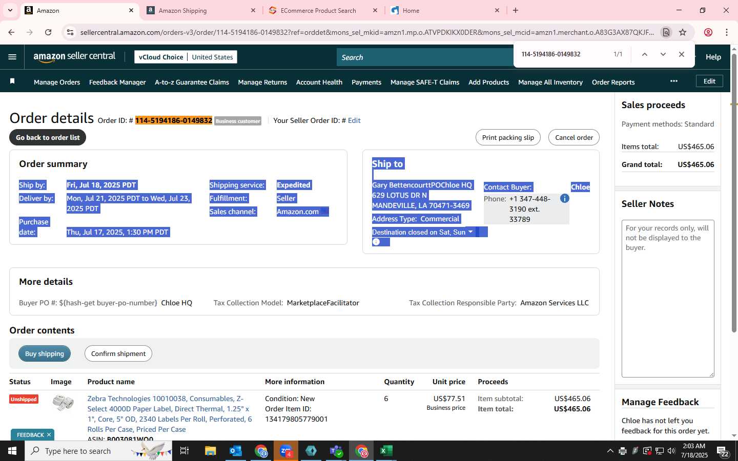Click the Zebra label product thumbnail
The height and width of the screenshot is (461, 738).
pyautogui.click(x=63, y=403)
